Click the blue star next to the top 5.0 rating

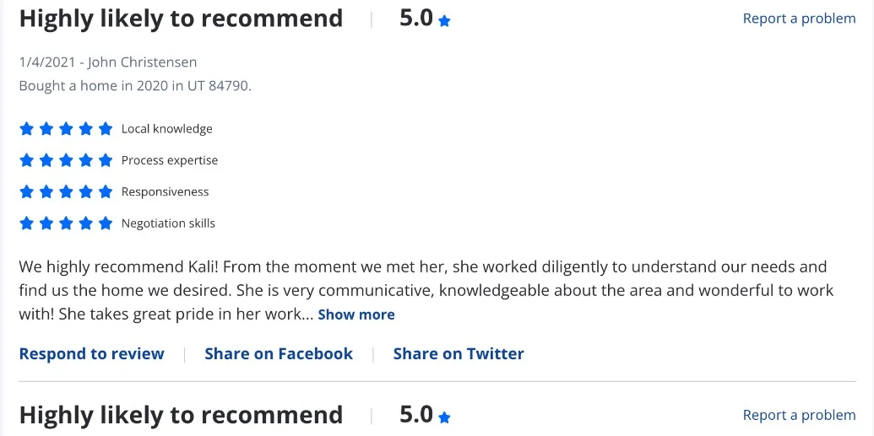(x=444, y=21)
